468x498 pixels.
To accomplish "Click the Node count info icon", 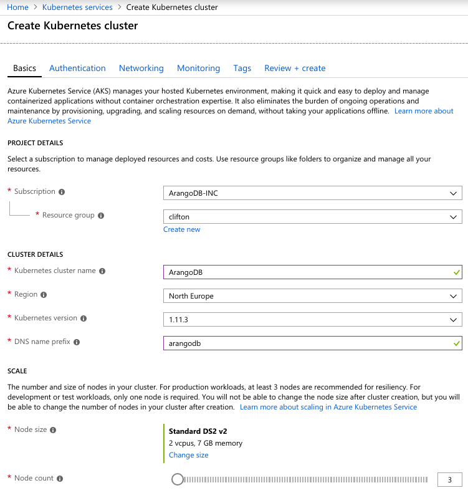I will (x=60, y=479).
